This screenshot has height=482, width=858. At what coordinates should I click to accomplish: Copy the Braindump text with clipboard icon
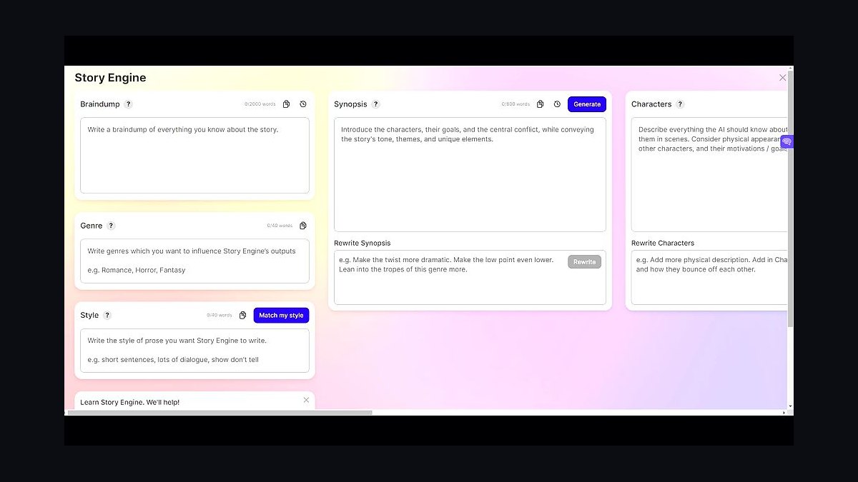click(x=286, y=104)
